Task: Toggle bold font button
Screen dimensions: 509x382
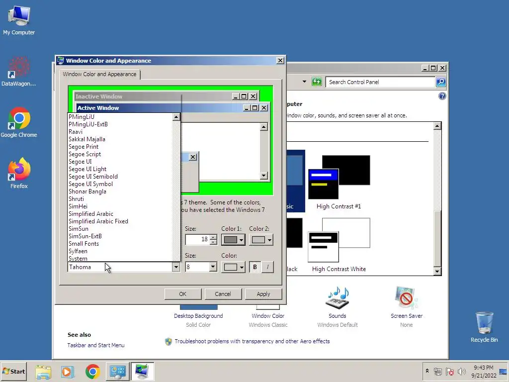Action: pos(255,267)
